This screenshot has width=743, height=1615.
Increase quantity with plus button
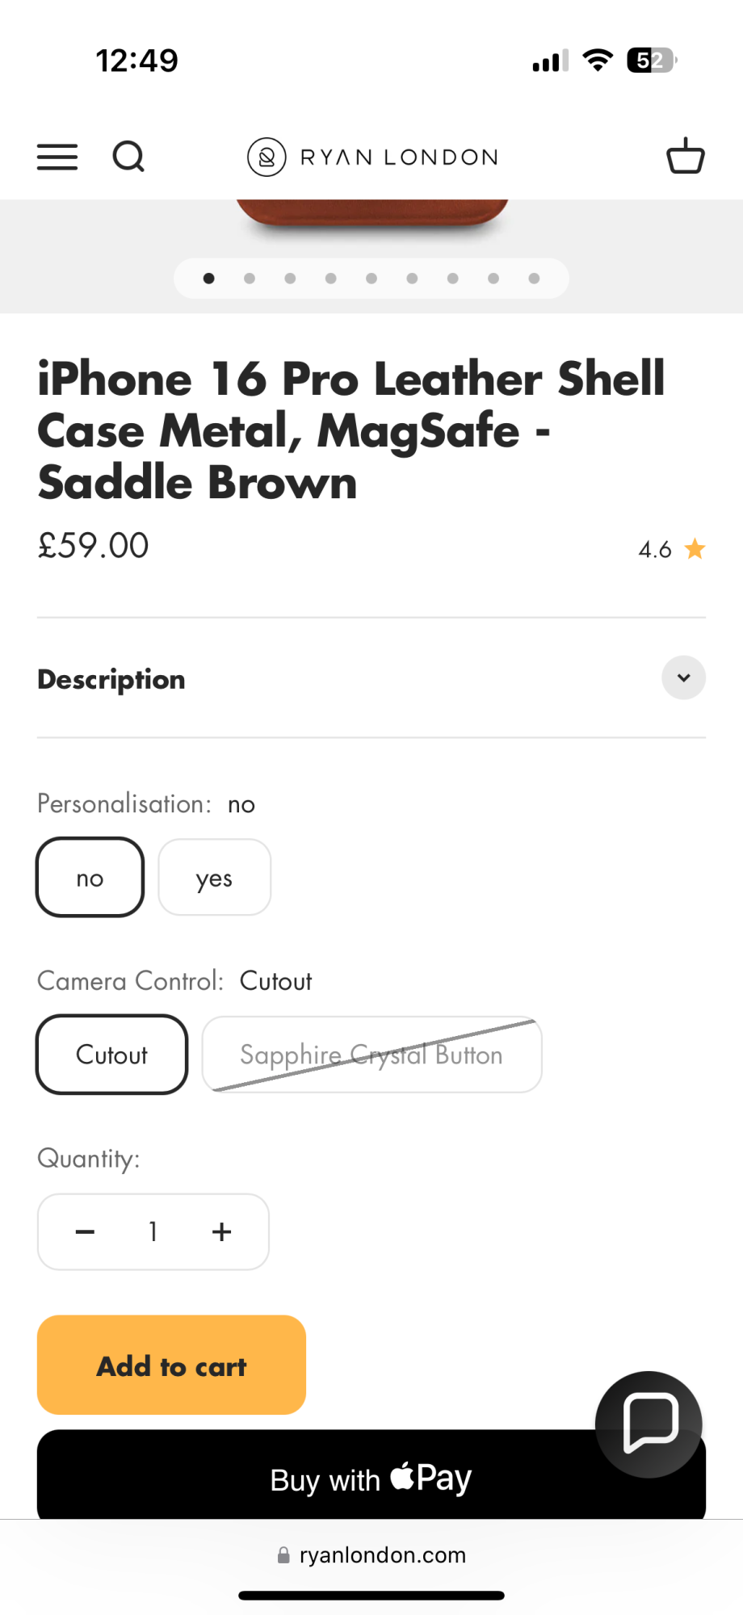pos(221,1231)
